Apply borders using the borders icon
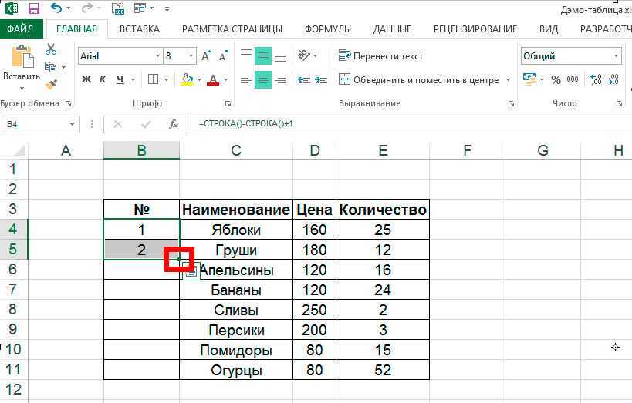 click(x=153, y=79)
